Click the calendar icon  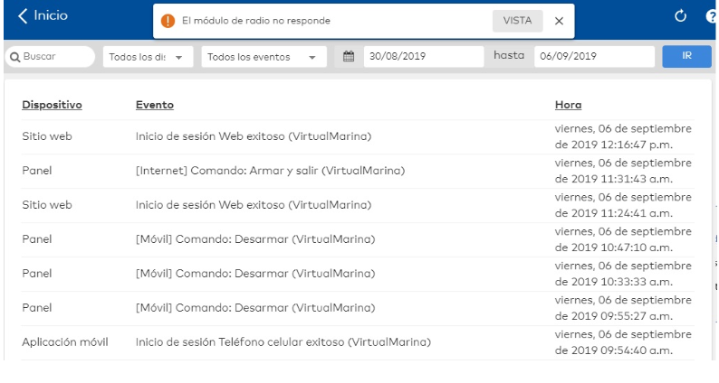(349, 56)
